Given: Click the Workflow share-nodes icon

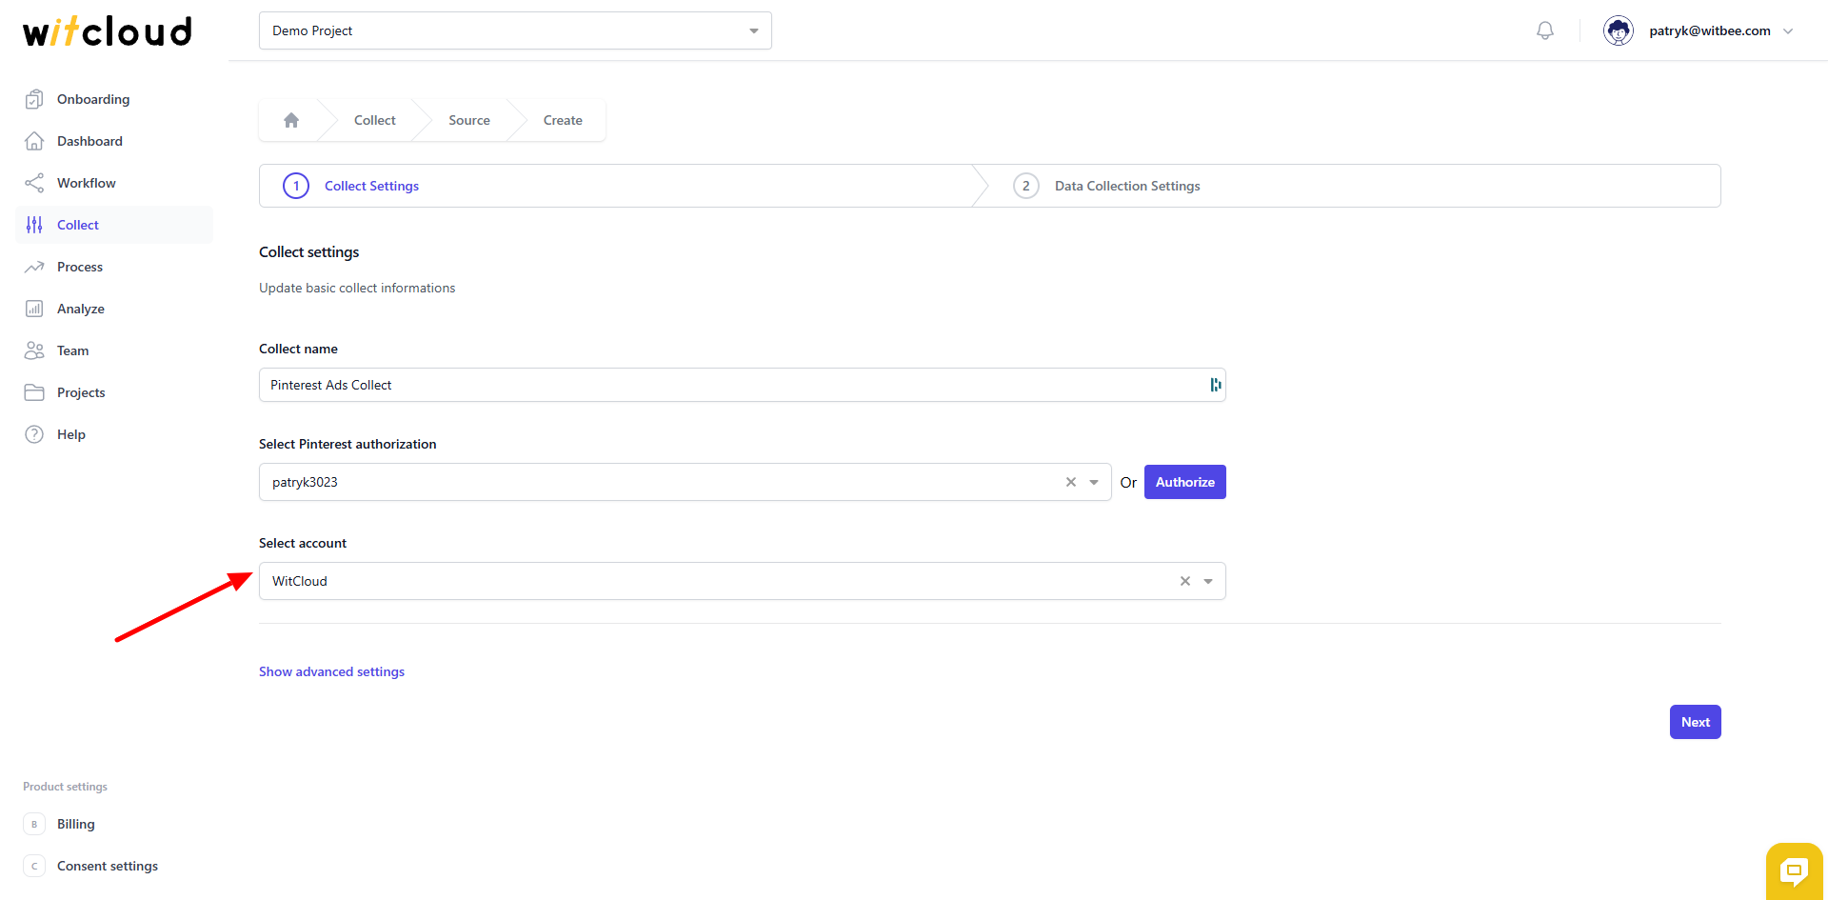Looking at the screenshot, I should click(x=34, y=183).
